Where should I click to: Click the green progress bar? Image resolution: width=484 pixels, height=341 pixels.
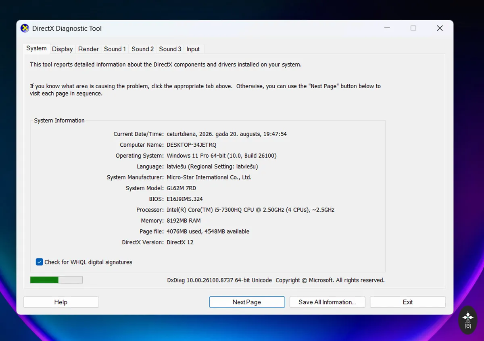[x=56, y=280]
